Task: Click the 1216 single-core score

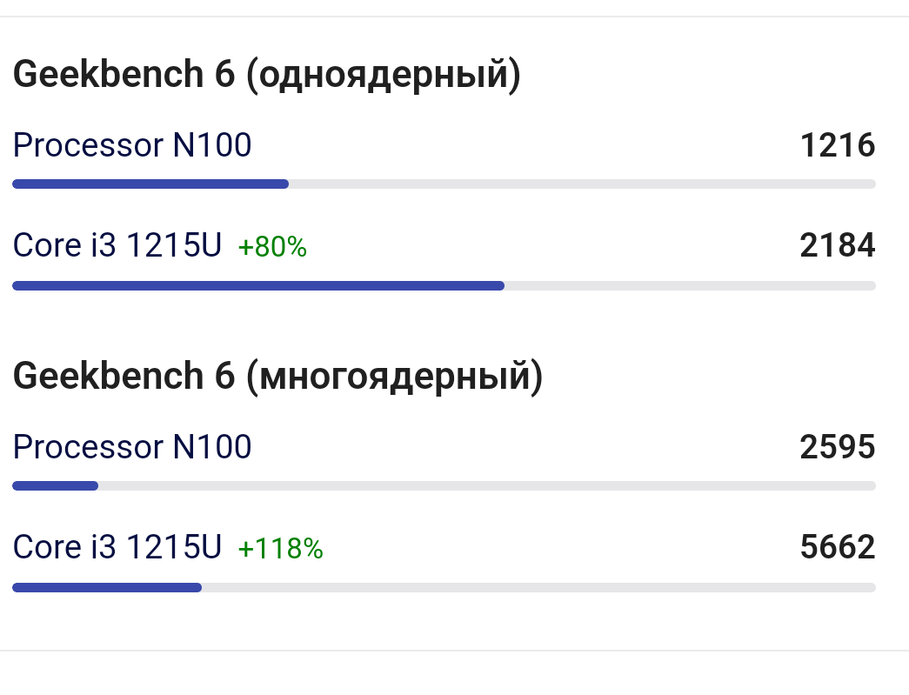Action: click(x=838, y=145)
